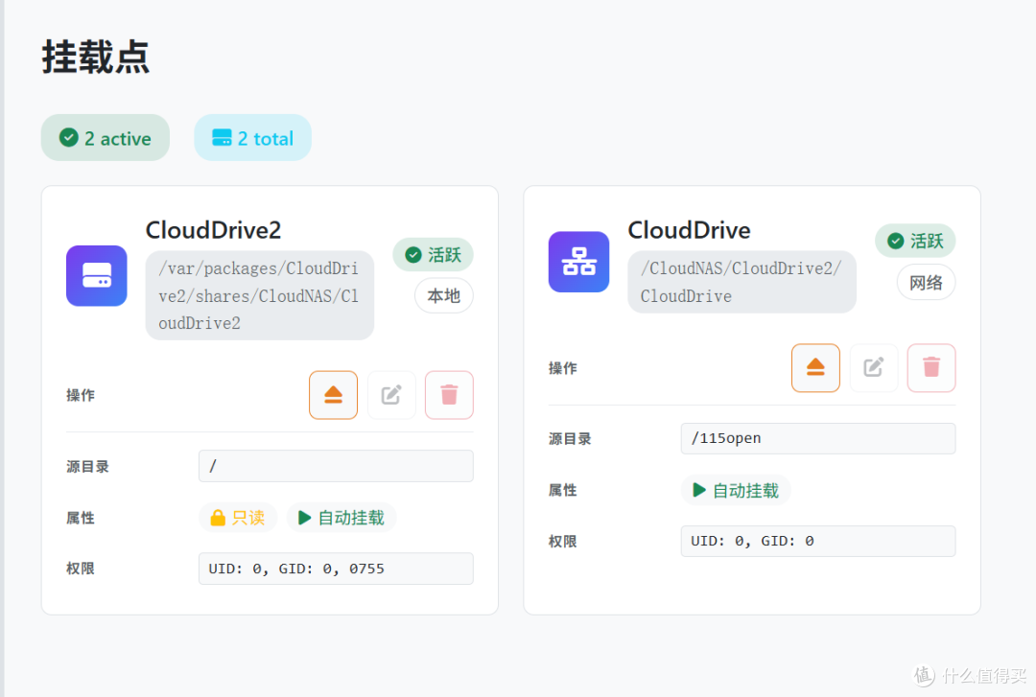
Task: Click the /CloudNAS/CloudDrive2/CloudDrive path text
Action: click(x=742, y=282)
